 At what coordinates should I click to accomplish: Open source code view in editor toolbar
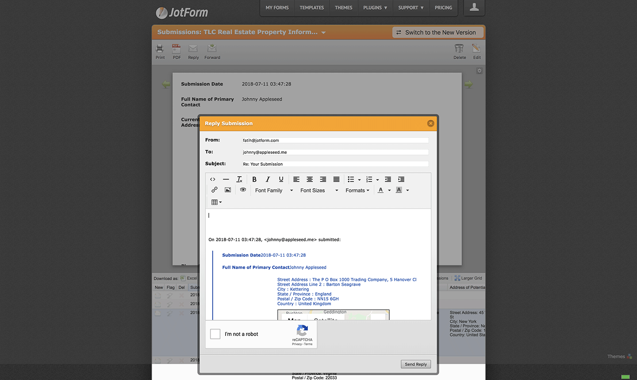point(213,179)
